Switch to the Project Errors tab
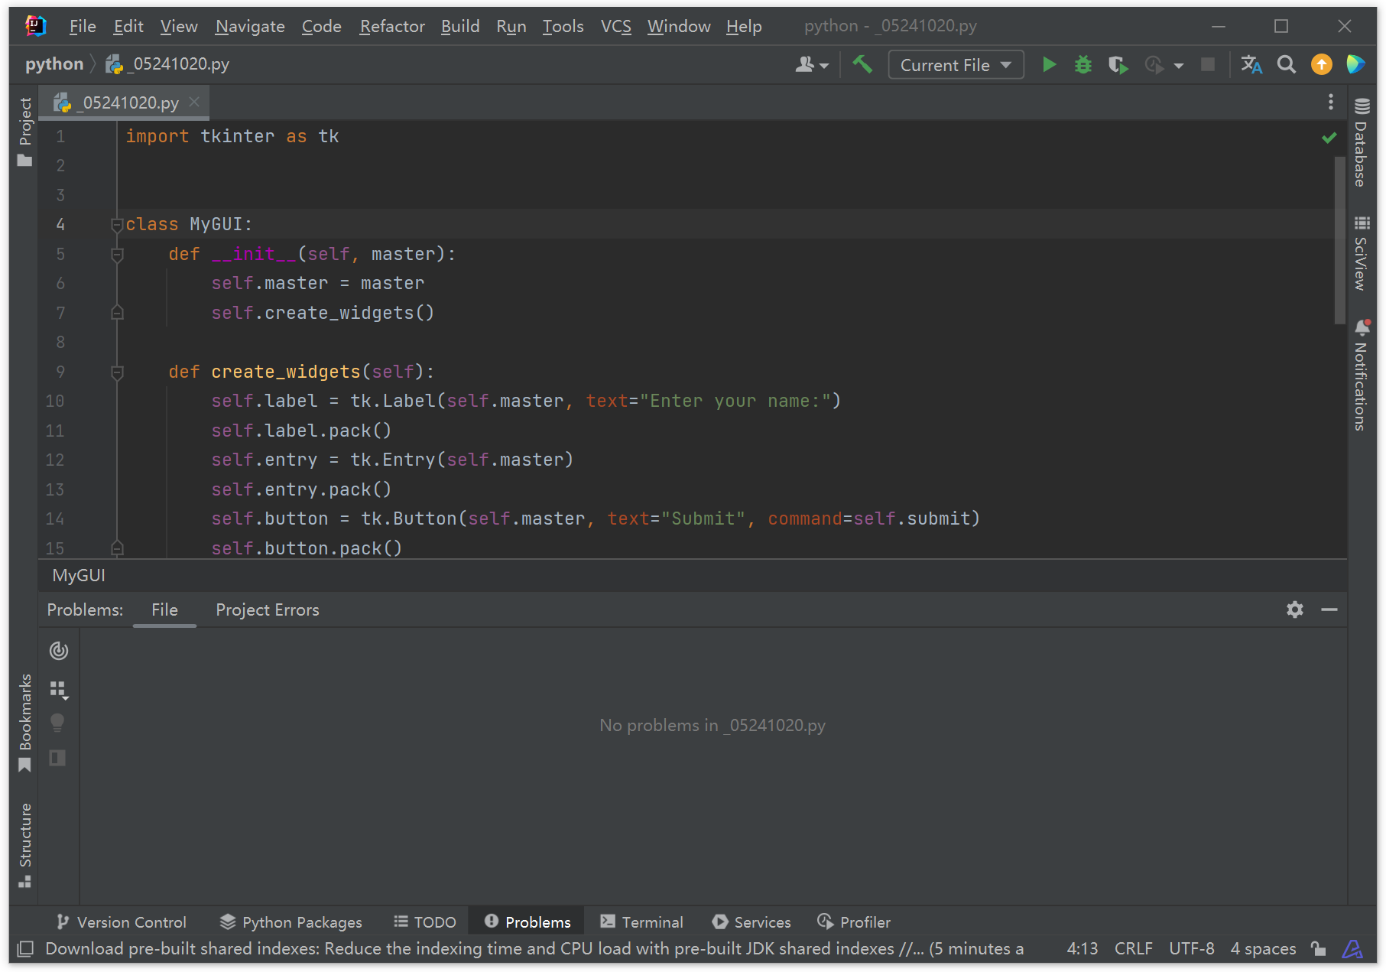The image size is (1386, 972). (x=267, y=610)
